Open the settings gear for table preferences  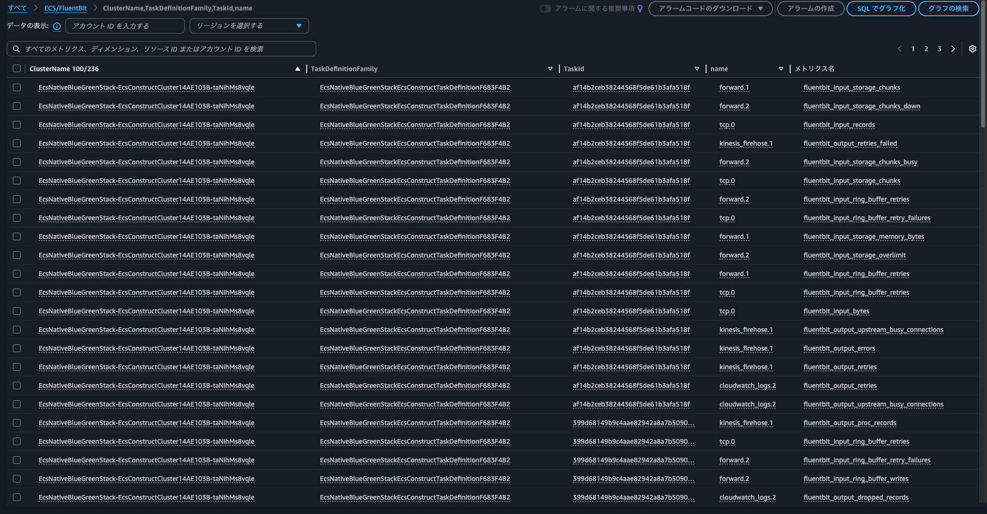pyautogui.click(x=973, y=48)
